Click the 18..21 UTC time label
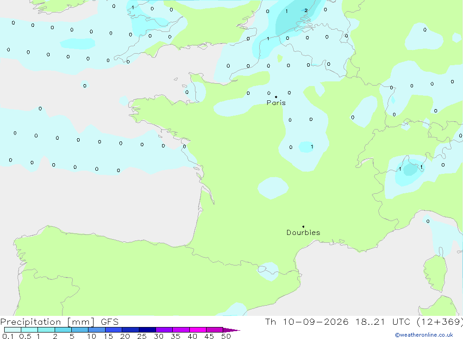 383,322
